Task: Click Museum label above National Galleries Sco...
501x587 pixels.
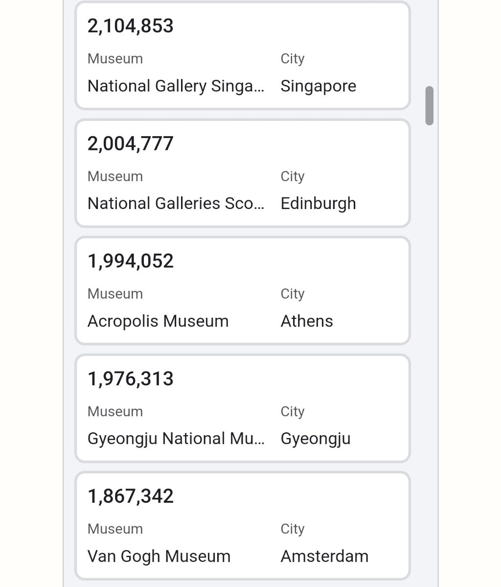Action: tap(115, 176)
